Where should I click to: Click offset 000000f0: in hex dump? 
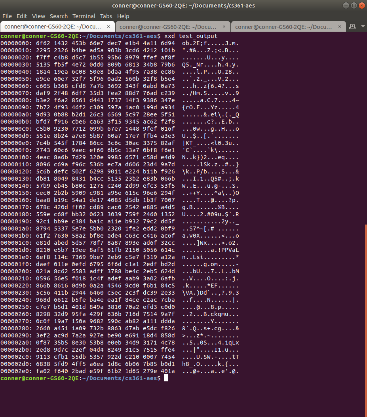pyautogui.click(x=16, y=150)
